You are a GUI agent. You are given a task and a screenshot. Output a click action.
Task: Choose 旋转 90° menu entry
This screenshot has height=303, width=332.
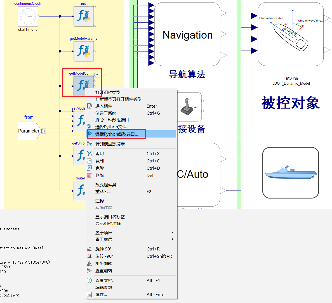click(131, 249)
